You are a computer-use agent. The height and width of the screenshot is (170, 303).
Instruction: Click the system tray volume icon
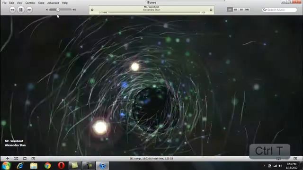click(x=280, y=166)
